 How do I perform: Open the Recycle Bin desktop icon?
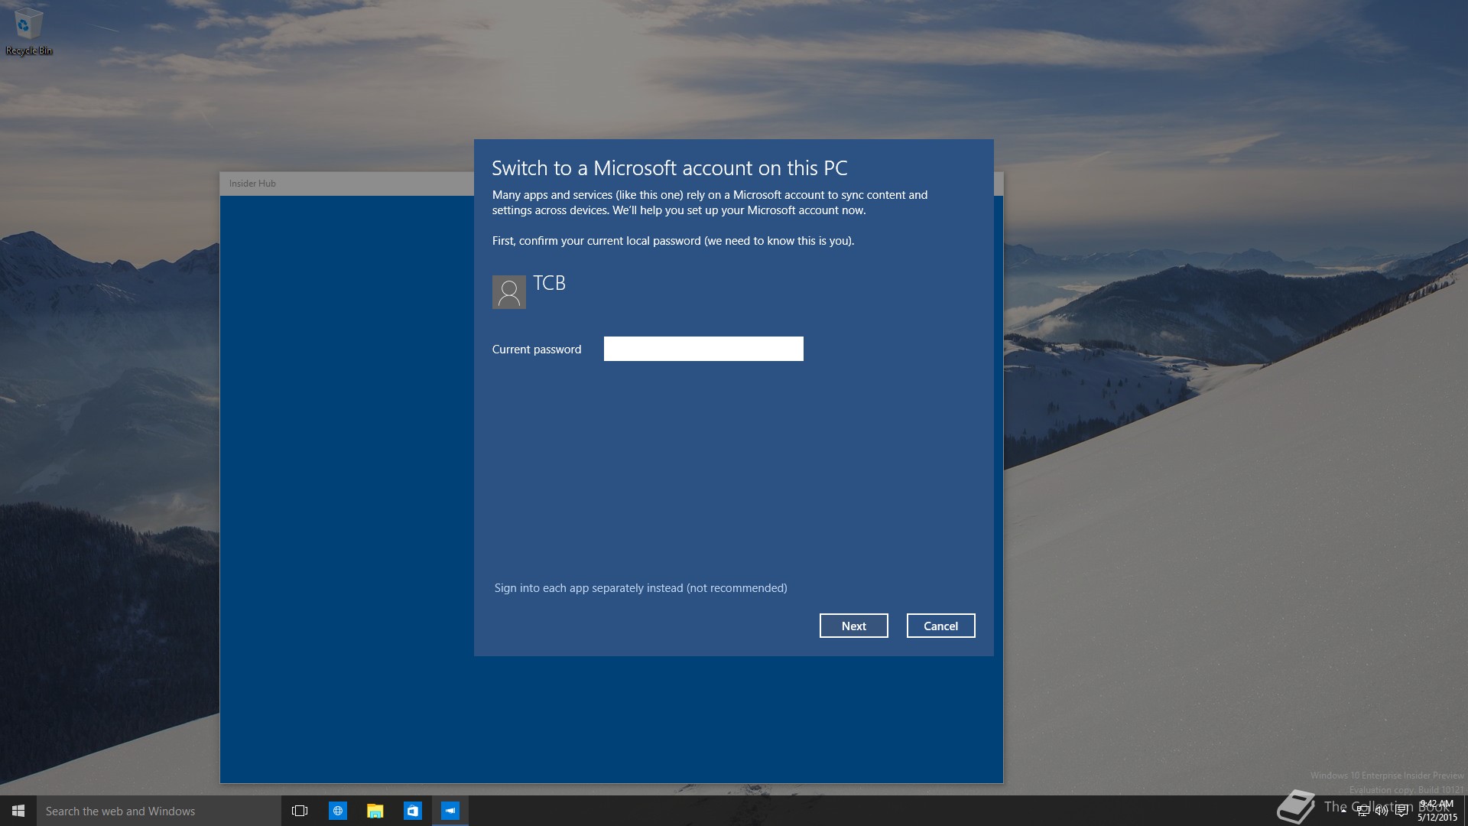[28, 32]
